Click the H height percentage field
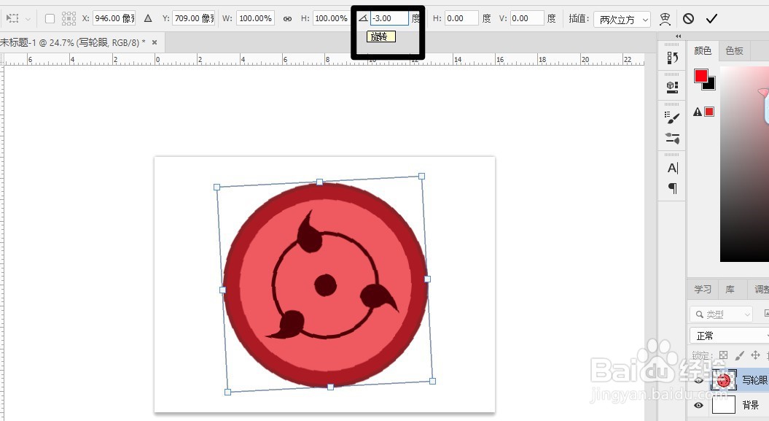 [330, 19]
